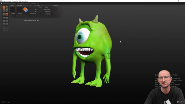Click the MATERIAL 1 heading label
The image size is (185, 104).
click(x=56, y=6)
